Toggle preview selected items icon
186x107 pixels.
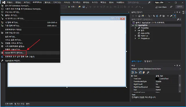[174, 16]
